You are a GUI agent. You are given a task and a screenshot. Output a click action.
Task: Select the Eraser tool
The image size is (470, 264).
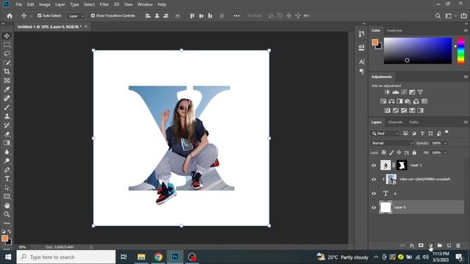coord(7,134)
